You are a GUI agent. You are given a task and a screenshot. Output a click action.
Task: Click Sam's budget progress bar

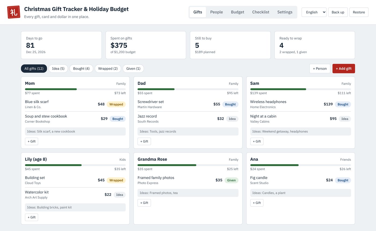click(301, 89)
